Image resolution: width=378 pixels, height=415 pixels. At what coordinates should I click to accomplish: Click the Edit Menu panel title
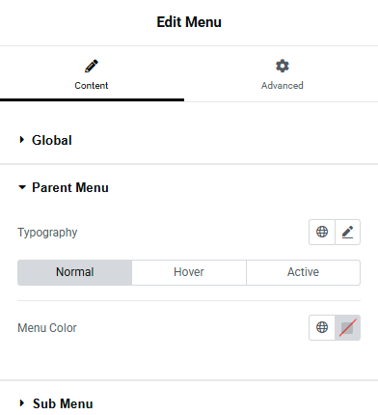(x=189, y=22)
